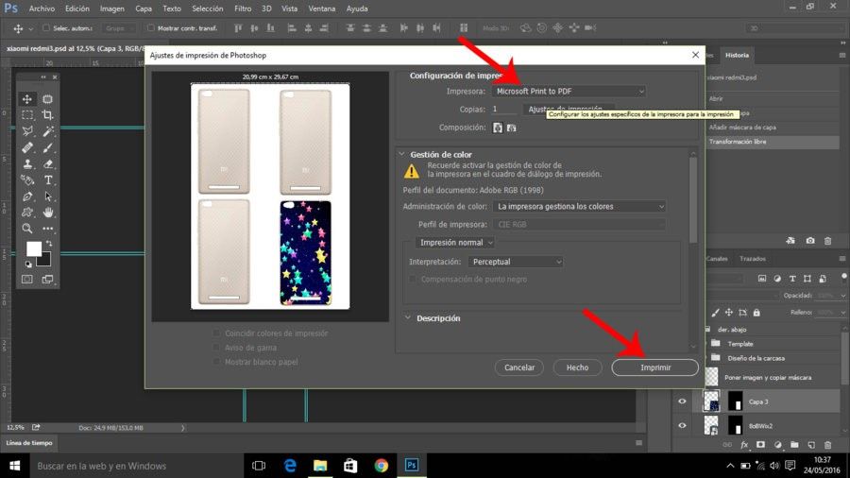
Task: Toggle Compensación de punto negro checkbox
Action: [413, 279]
